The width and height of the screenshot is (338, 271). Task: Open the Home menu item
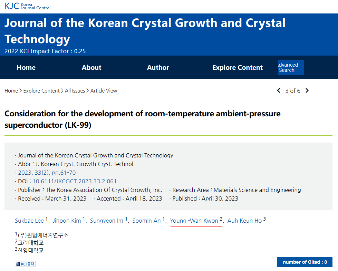click(x=26, y=68)
